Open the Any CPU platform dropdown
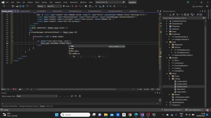Screen dimensions: 211x118 pyautogui.click(x=54, y=6)
